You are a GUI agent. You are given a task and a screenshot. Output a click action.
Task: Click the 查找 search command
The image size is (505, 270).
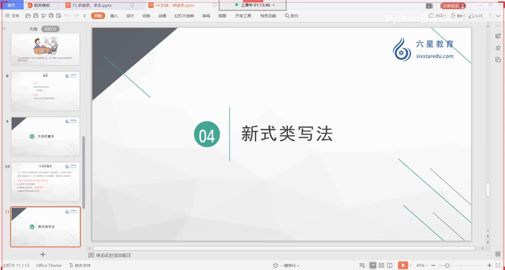[292, 16]
